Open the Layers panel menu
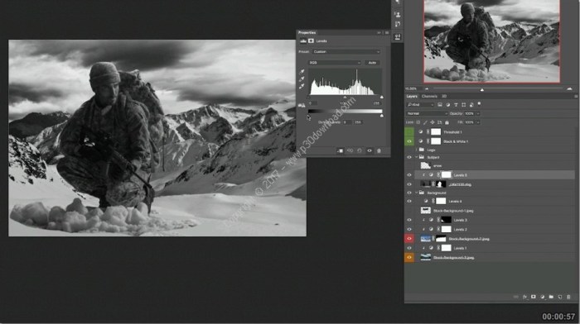The width and height of the screenshot is (580, 324). click(576, 97)
